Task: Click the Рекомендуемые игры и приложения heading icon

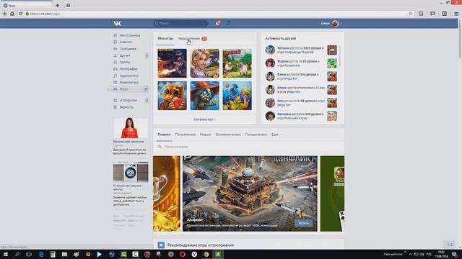Action: tap(161, 245)
